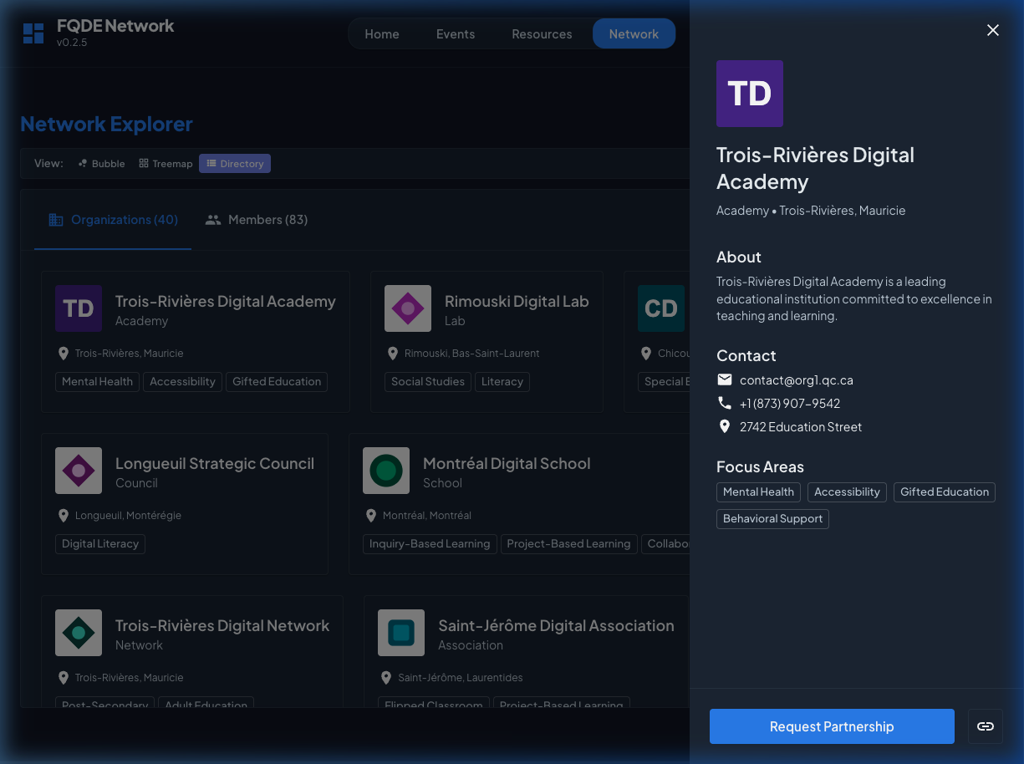Switch to Treemap view
The image size is (1024, 764).
(166, 164)
